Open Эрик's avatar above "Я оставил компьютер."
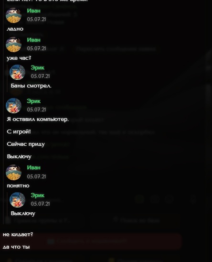Image resolution: width=212 pixels, height=262 pixels. click(13, 106)
